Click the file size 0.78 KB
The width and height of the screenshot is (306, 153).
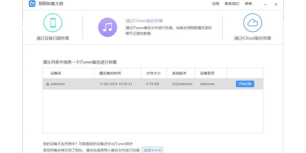[153, 84]
